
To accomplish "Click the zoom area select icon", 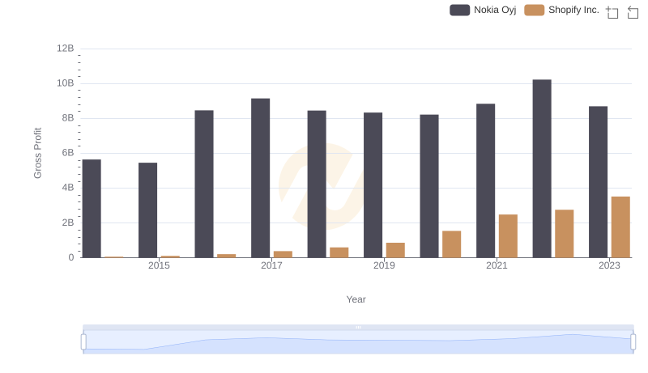I will pos(612,12).
